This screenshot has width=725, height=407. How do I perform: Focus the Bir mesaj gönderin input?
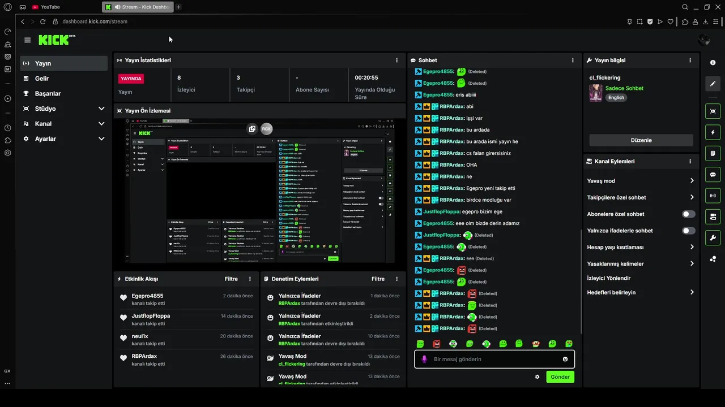[x=494, y=359]
